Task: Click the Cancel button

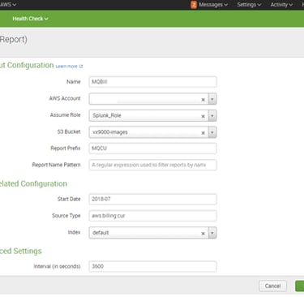Action: [272, 286]
